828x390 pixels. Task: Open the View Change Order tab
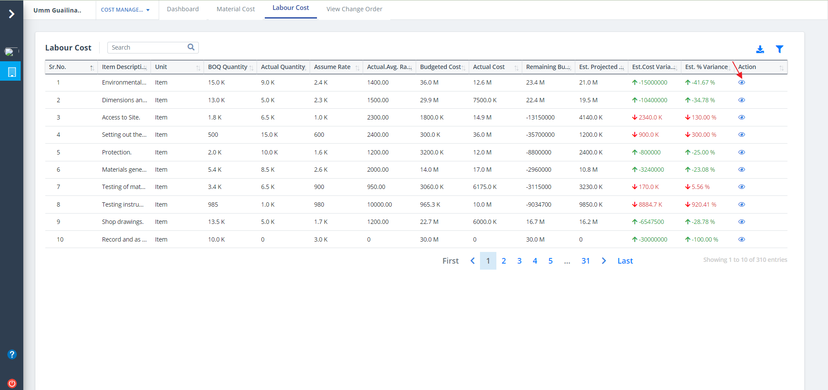354,9
